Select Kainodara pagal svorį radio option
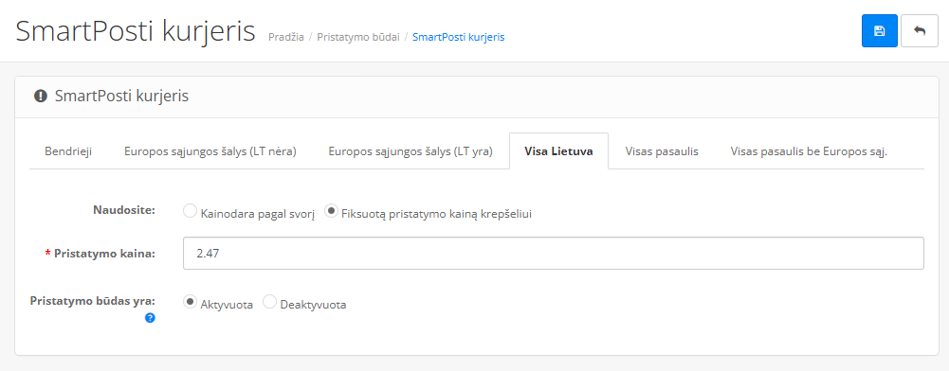Image resolution: width=949 pixels, height=371 pixels. tap(190, 211)
